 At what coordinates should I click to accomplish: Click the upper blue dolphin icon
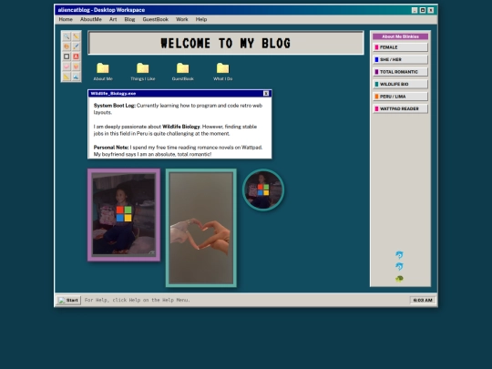tap(399, 254)
